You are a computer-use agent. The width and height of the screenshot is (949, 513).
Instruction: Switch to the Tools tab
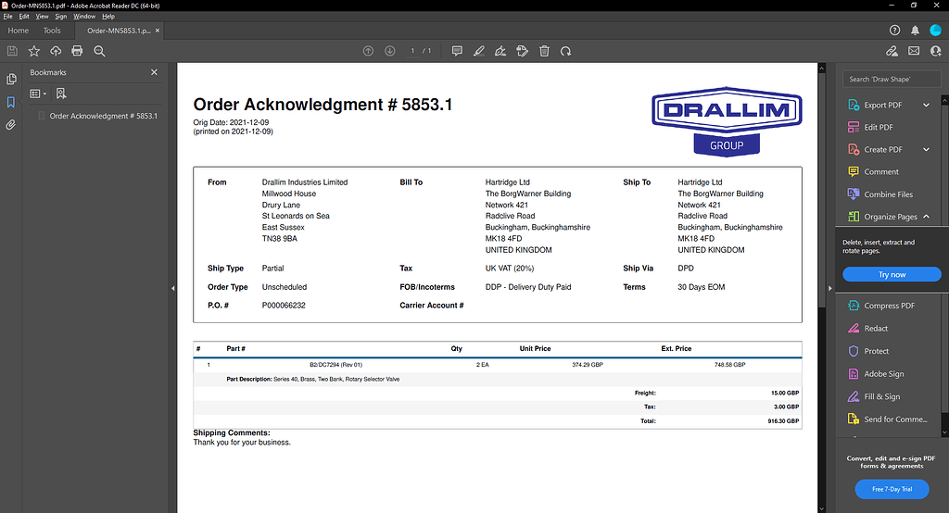[52, 31]
